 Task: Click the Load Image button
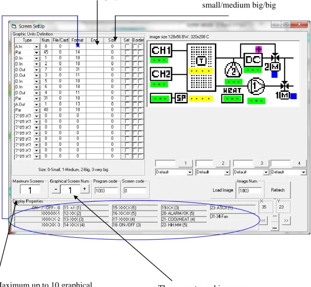click(x=223, y=190)
